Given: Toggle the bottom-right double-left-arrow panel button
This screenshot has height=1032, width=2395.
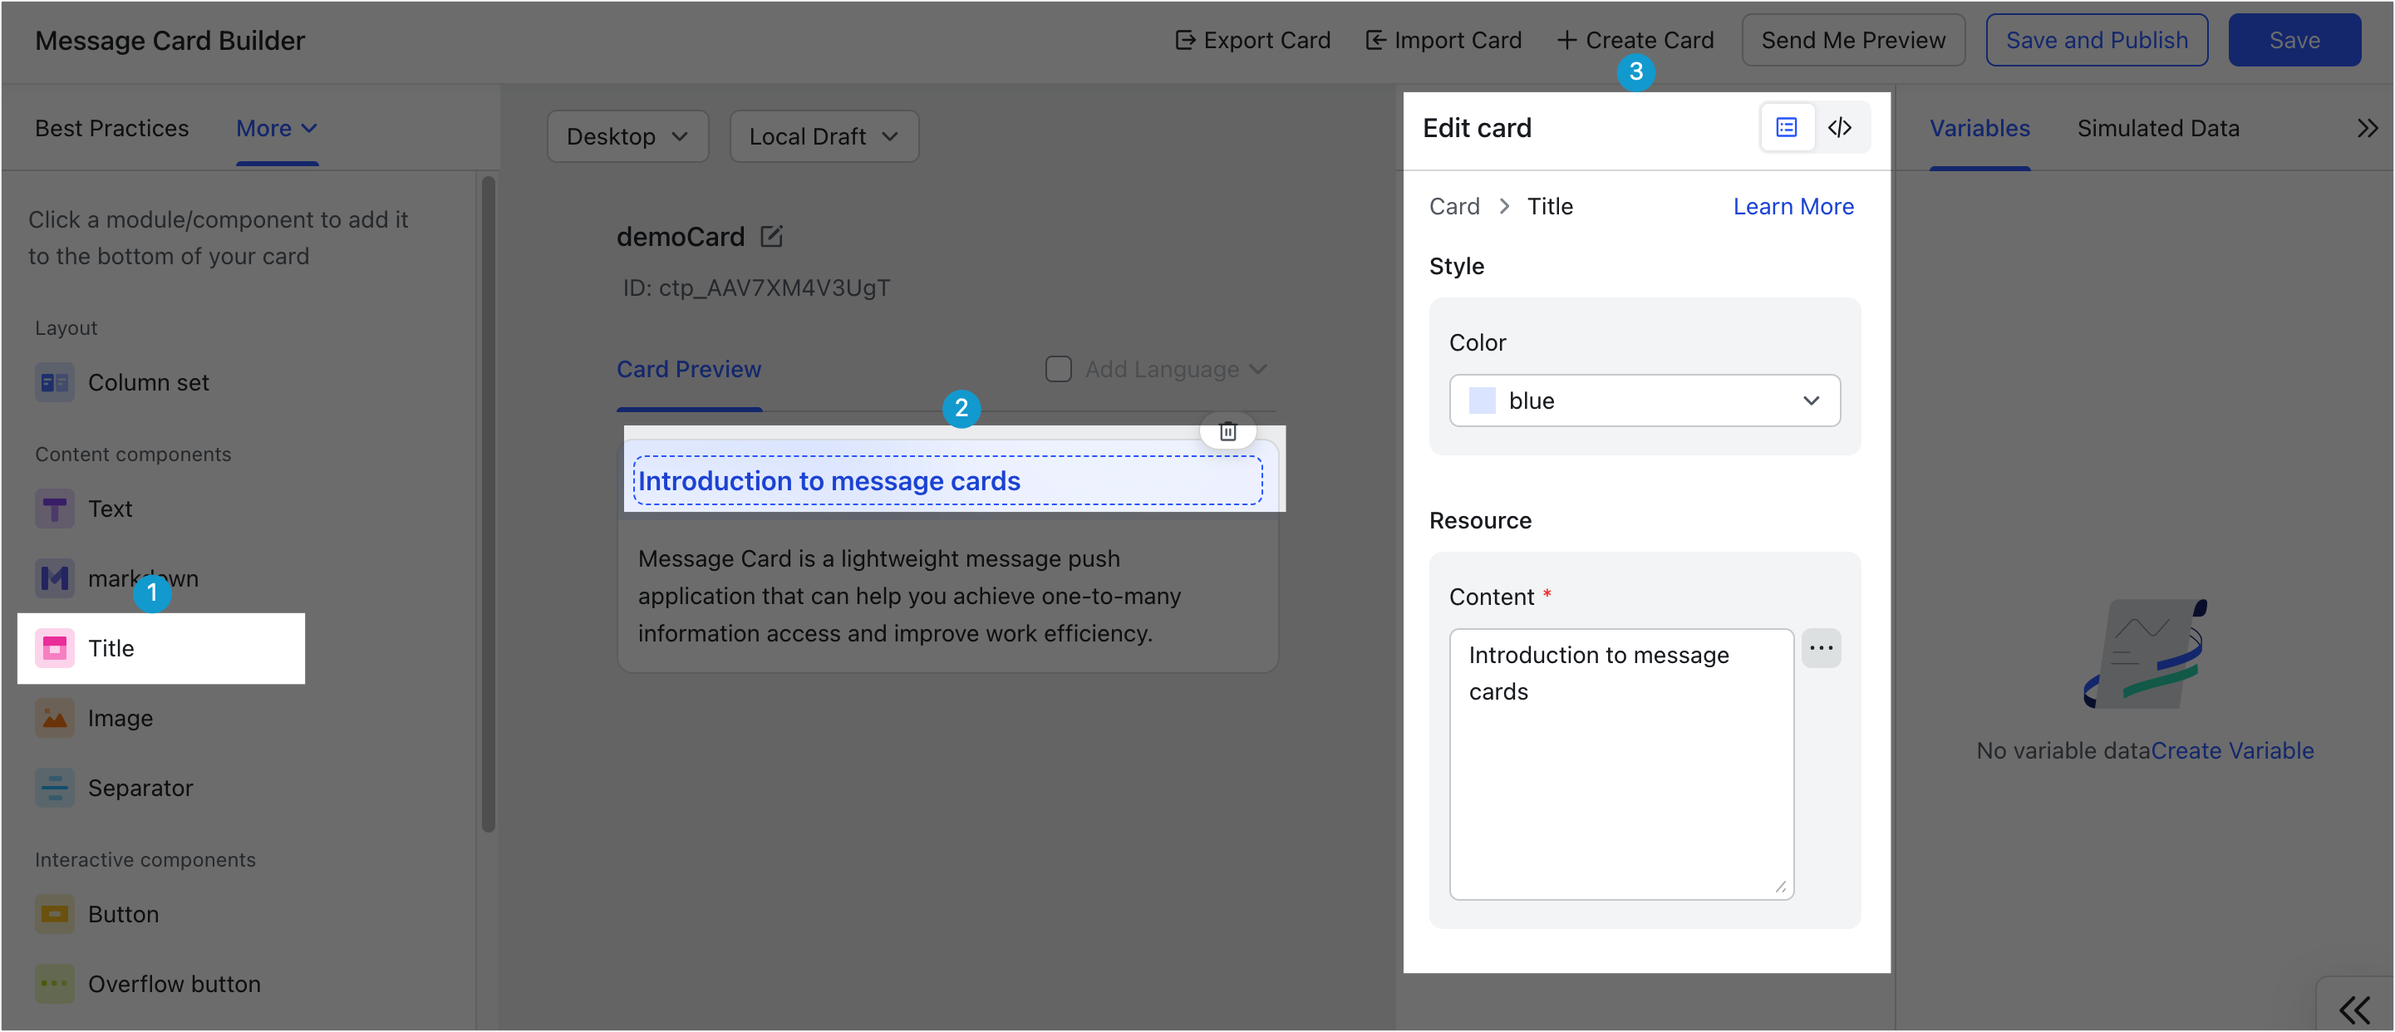Looking at the screenshot, I should [2353, 1009].
